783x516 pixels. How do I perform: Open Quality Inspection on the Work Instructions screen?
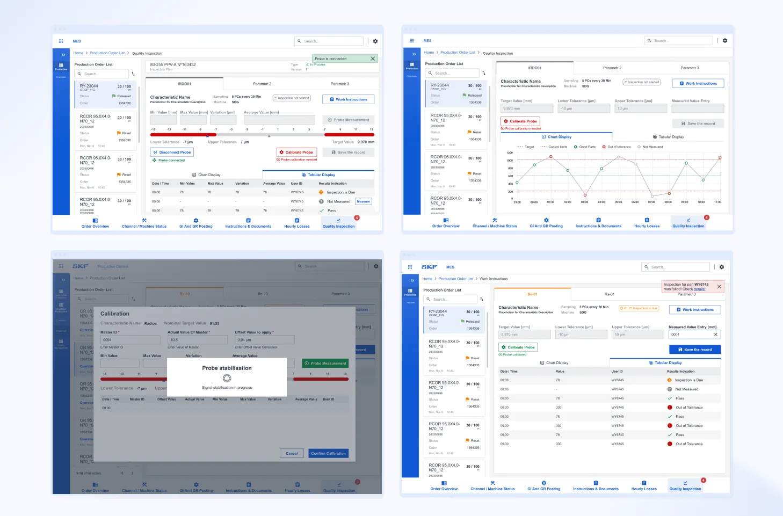coord(685,486)
